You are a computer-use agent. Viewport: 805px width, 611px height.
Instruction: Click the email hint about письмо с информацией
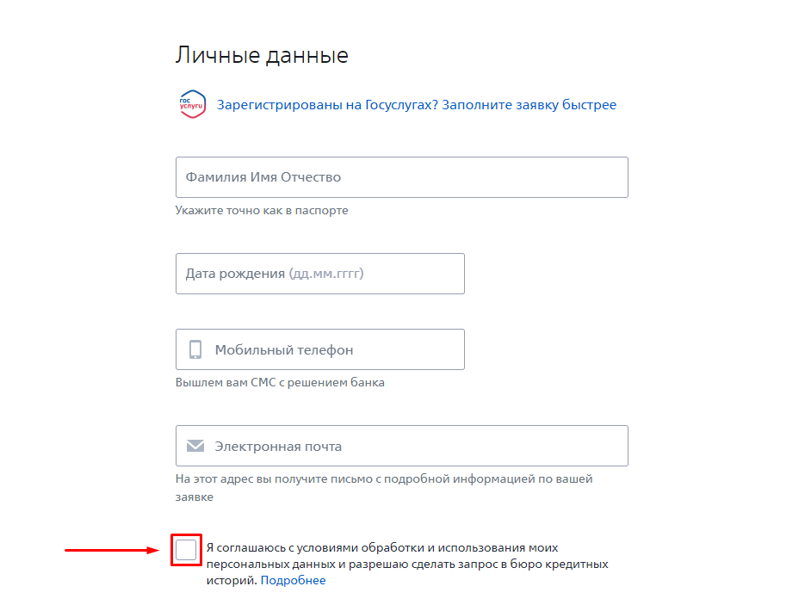[x=383, y=479]
